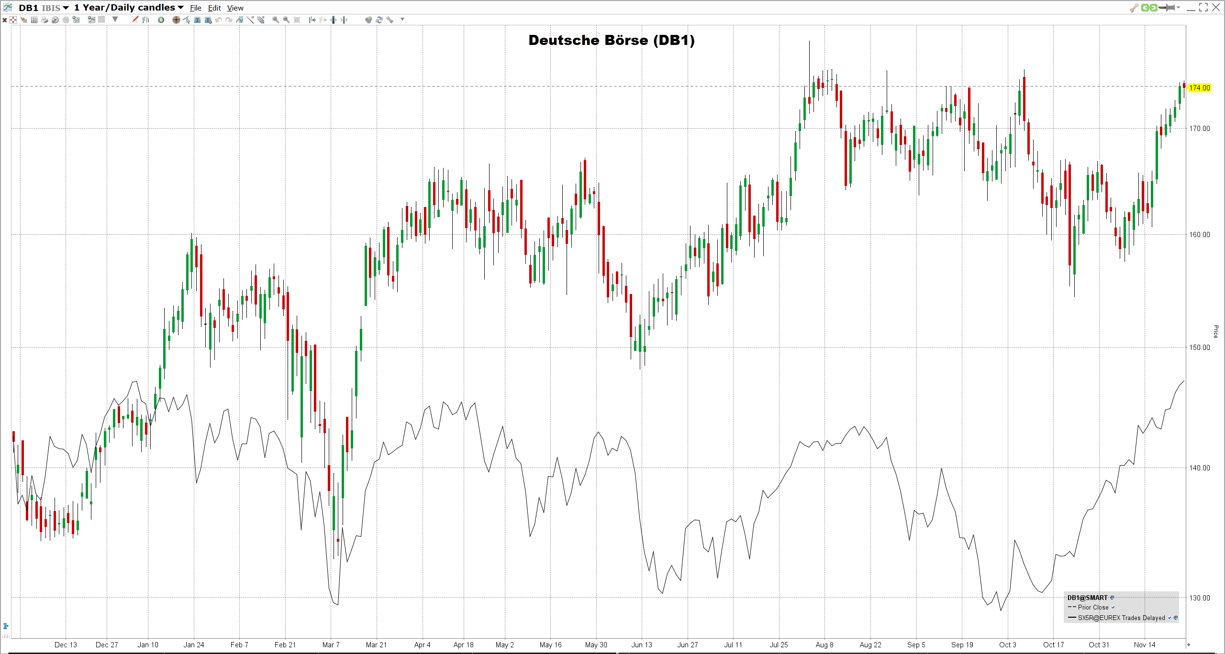The width and height of the screenshot is (1225, 654).
Task: Open the DB1 IBIS symbol dropdown arrow
Action: [x=66, y=8]
